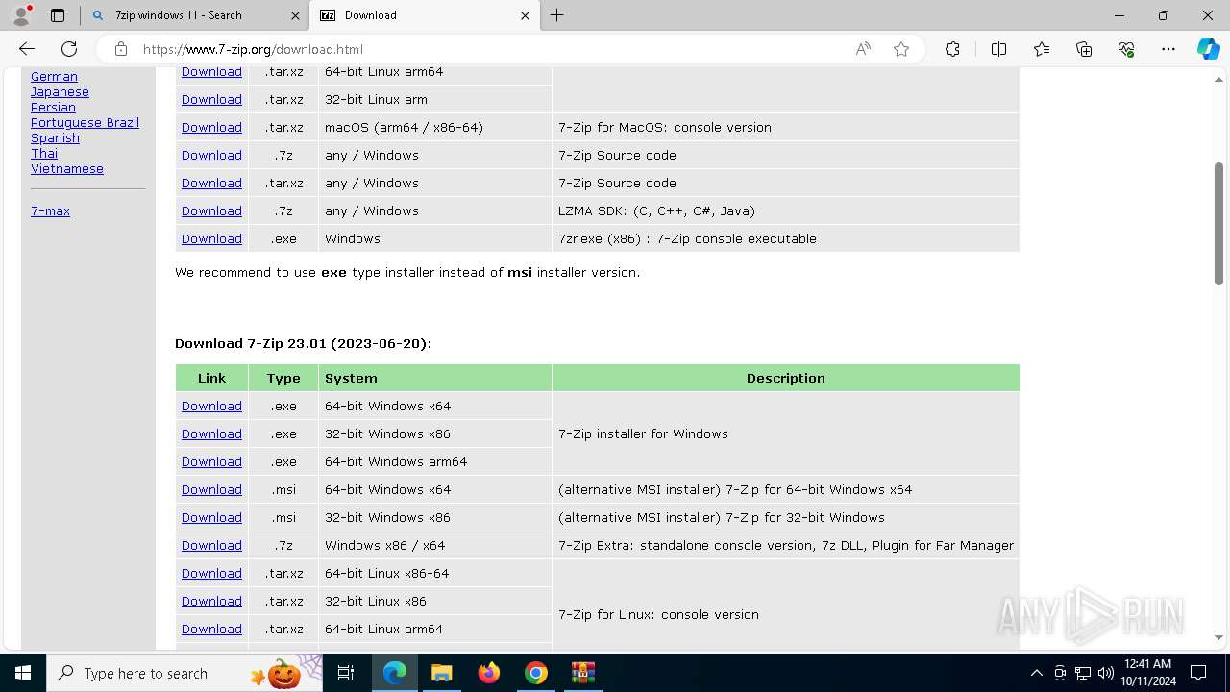Launch Google Chrome from the taskbar
This screenshot has height=692, width=1230.
tap(536, 673)
